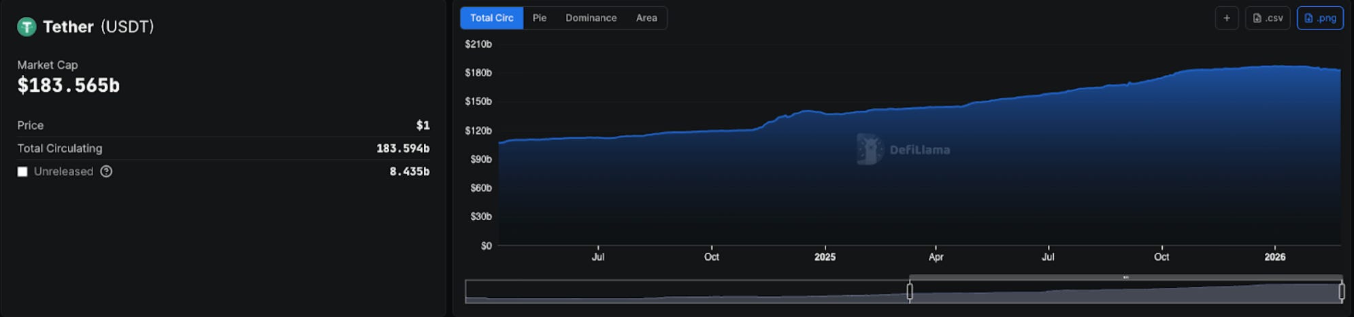Screen dimensions: 1354x317
Task: Open the Unreleased help question-mark icon
Action: 106,171
